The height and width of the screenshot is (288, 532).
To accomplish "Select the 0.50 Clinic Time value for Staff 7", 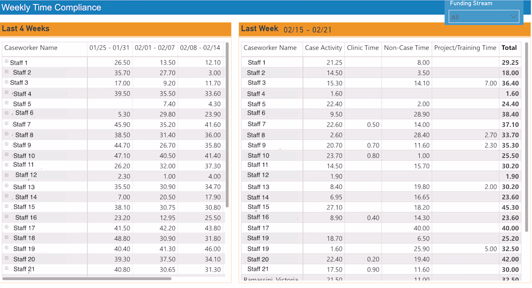I will (373, 125).
